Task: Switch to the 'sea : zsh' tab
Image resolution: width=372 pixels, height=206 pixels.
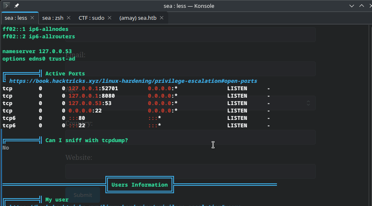Action: point(52,18)
